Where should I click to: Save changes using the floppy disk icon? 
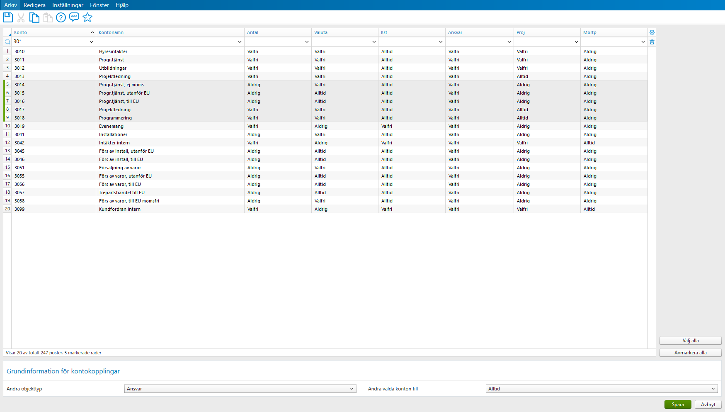pos(7,17)
